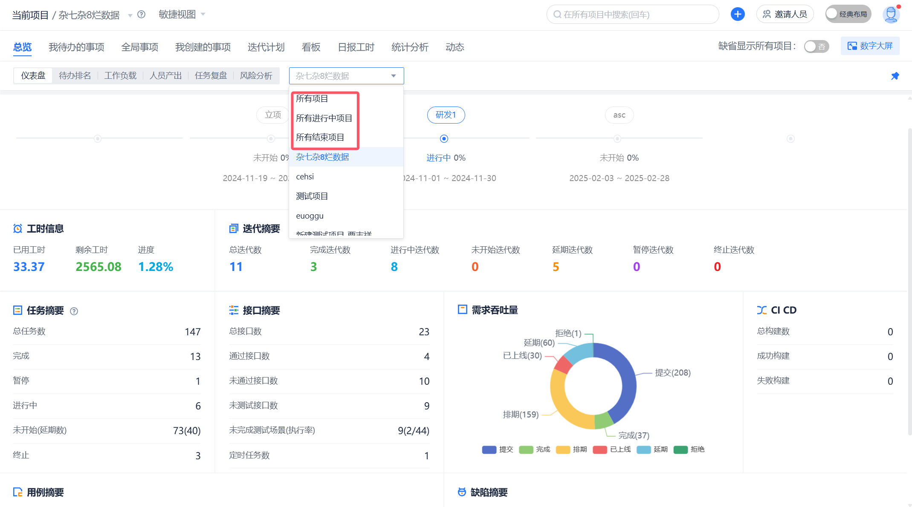
Task: Toggle the 经典布局 switch
Action: pos(848,14)
